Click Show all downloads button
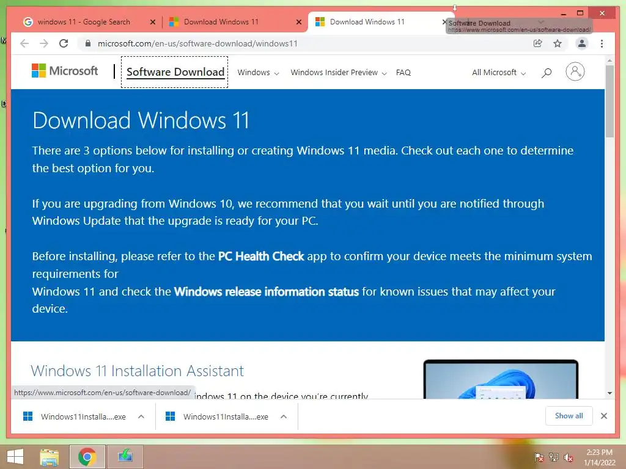 pyautogui.click(x=569, y=416)
